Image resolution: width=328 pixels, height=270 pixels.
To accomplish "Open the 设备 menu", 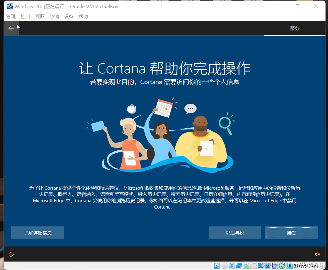I will (68, 17).
